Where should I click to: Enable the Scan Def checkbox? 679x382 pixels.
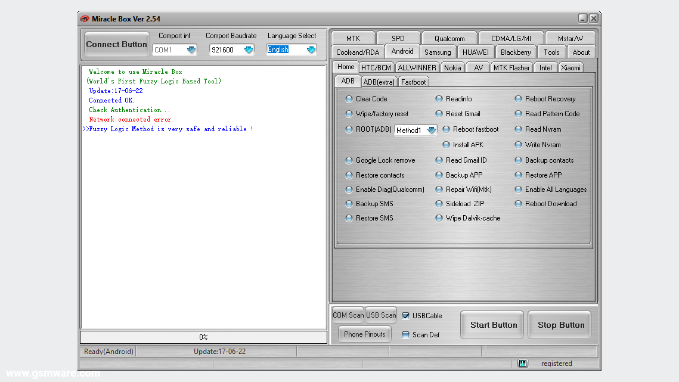pos(406,335)
